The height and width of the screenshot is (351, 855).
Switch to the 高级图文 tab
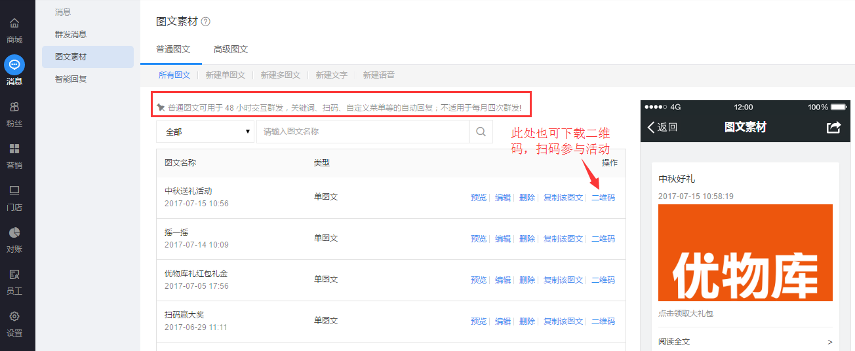pos(231,49)
